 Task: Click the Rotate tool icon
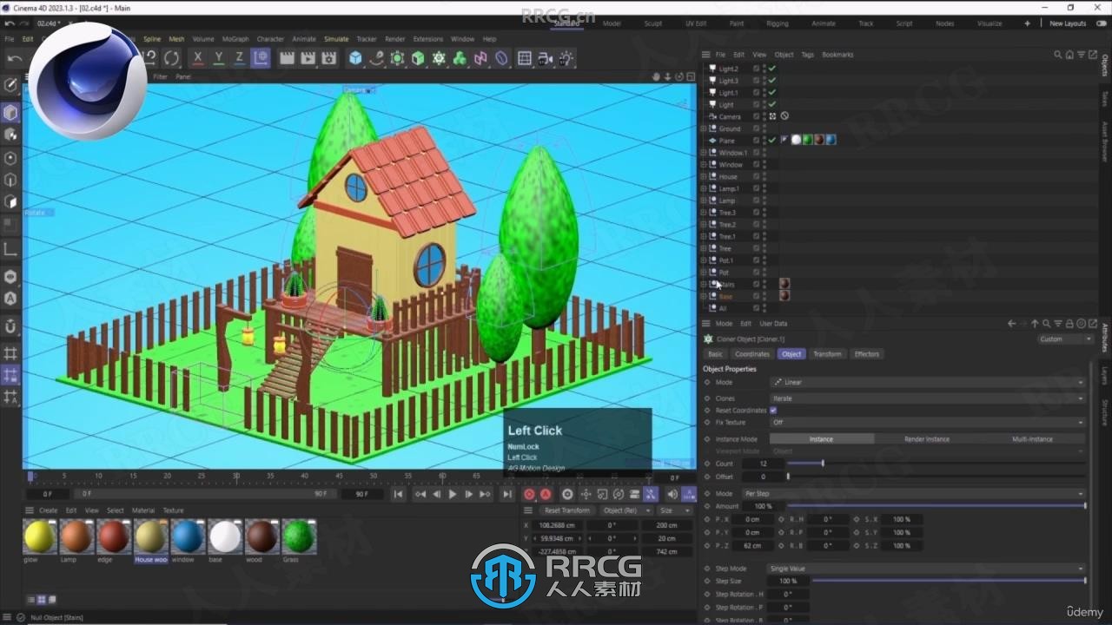[x=172, y=58]
